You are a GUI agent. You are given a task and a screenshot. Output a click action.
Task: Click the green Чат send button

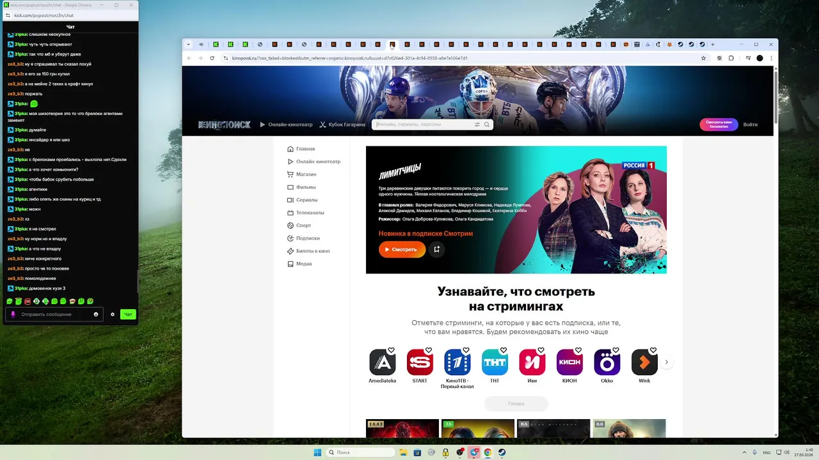coord(128,314)
